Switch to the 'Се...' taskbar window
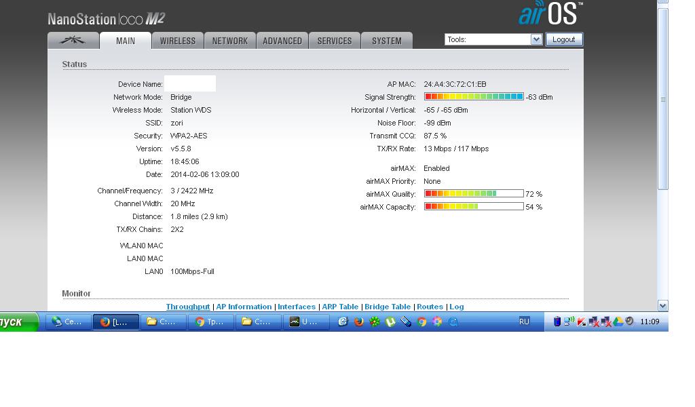Viewport: 695px width, 407px height. pyautogui.click(x=69, y=322)
